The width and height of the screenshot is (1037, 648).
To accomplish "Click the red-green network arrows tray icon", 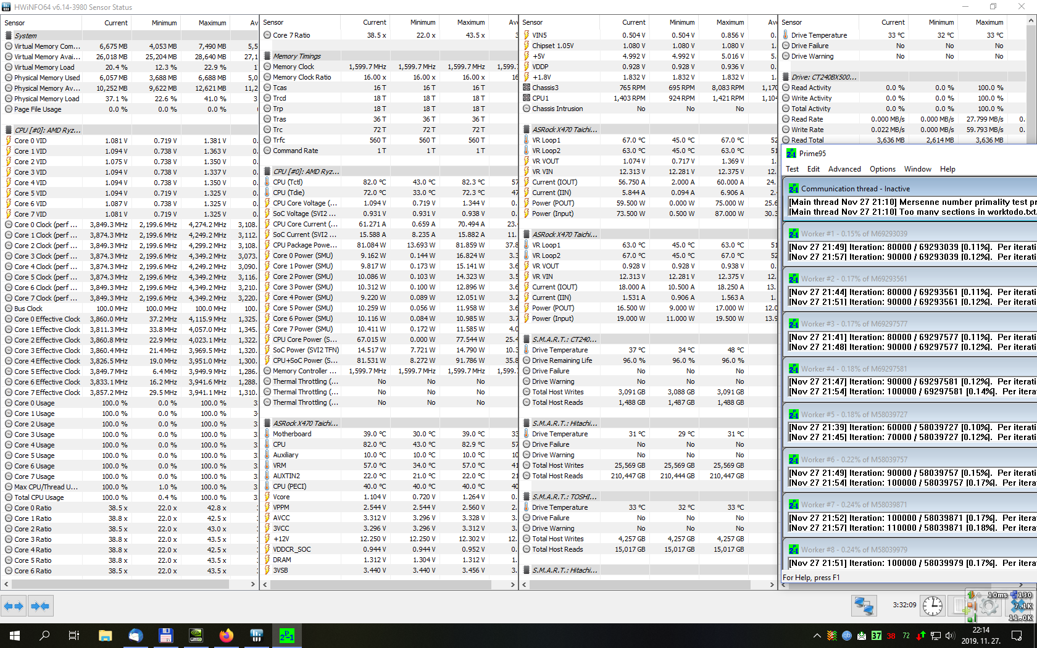I will tap(921, 636).
